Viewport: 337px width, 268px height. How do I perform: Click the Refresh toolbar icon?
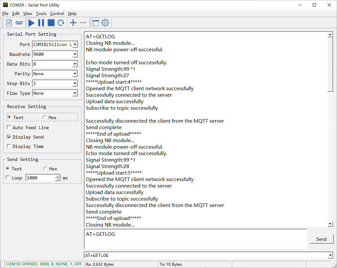coord(61,23)
